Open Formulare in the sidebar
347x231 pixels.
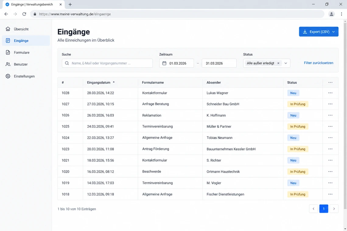point(26,52)
